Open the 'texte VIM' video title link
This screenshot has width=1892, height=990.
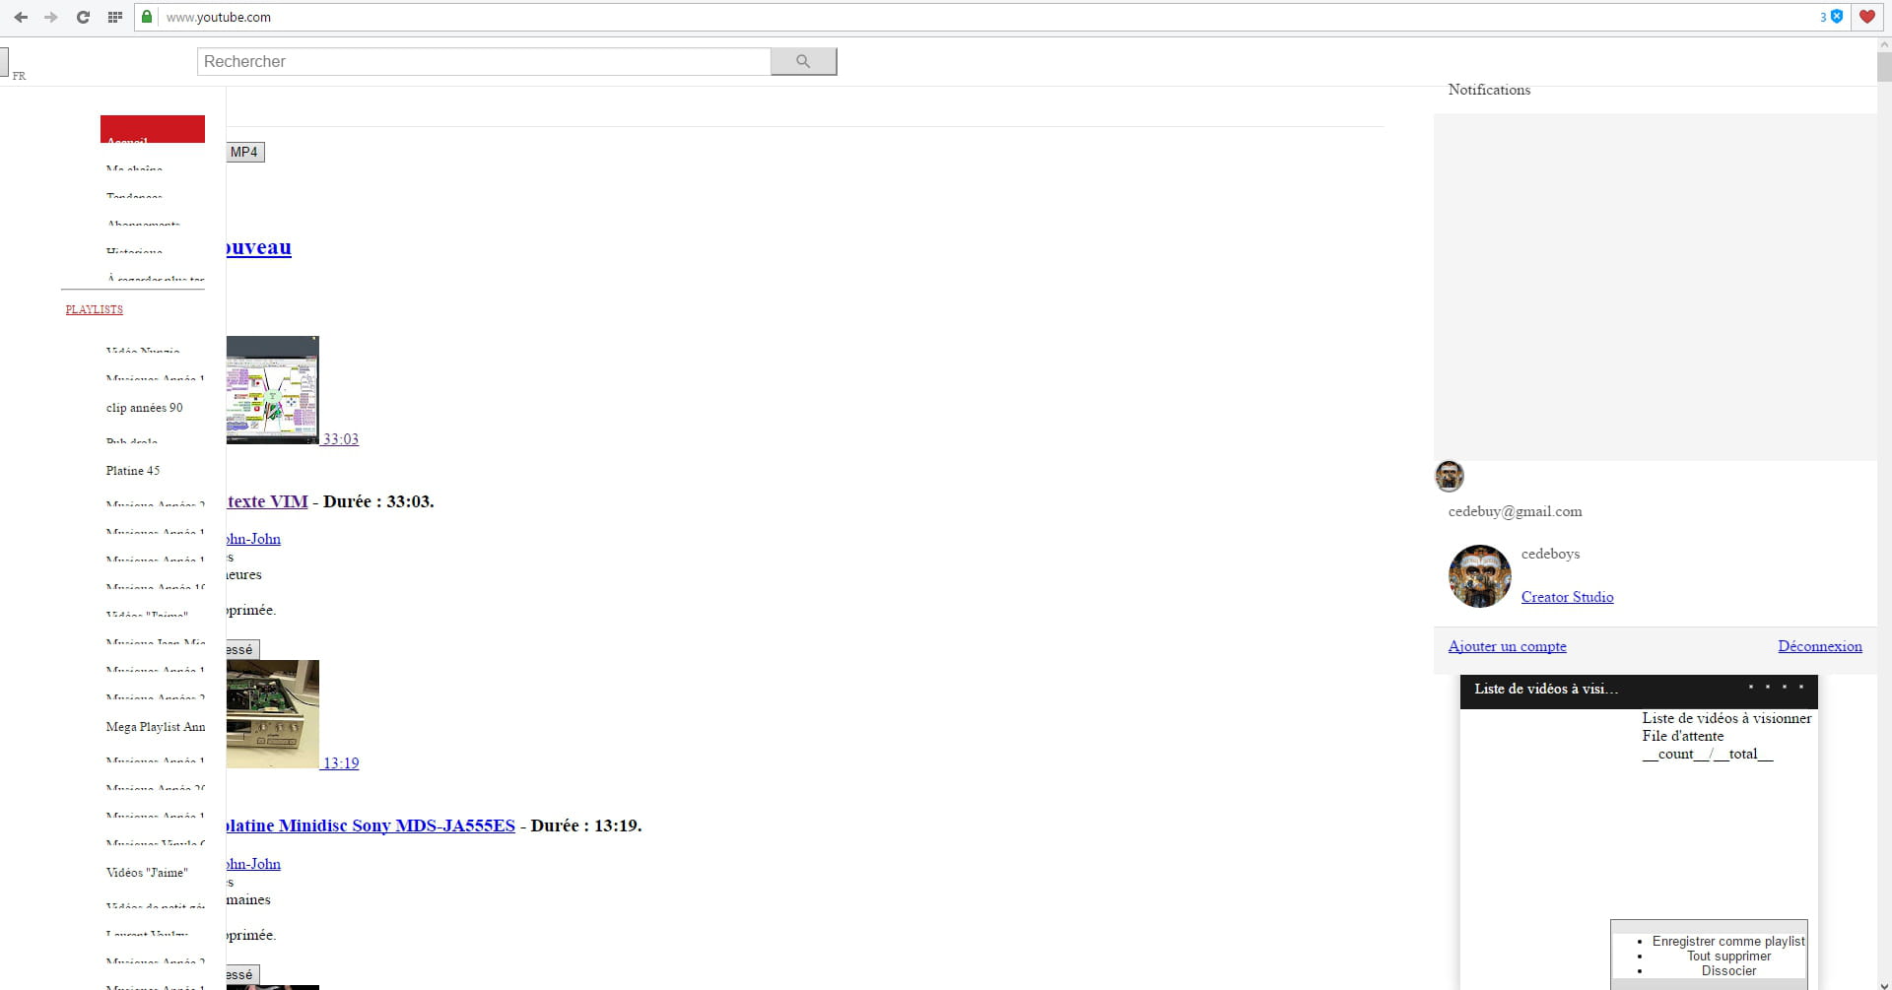point(267,501)
